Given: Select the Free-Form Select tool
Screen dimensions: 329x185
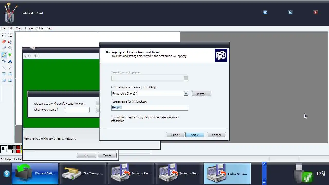Looking at the screenshot, I should point(4,35).
